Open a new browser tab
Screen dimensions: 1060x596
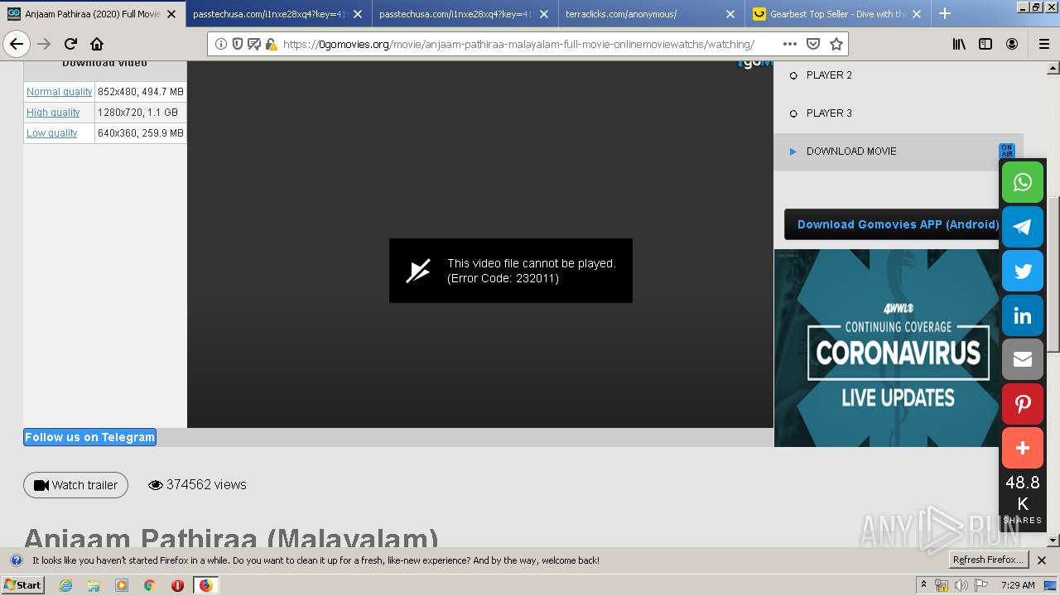coord(945,13)
